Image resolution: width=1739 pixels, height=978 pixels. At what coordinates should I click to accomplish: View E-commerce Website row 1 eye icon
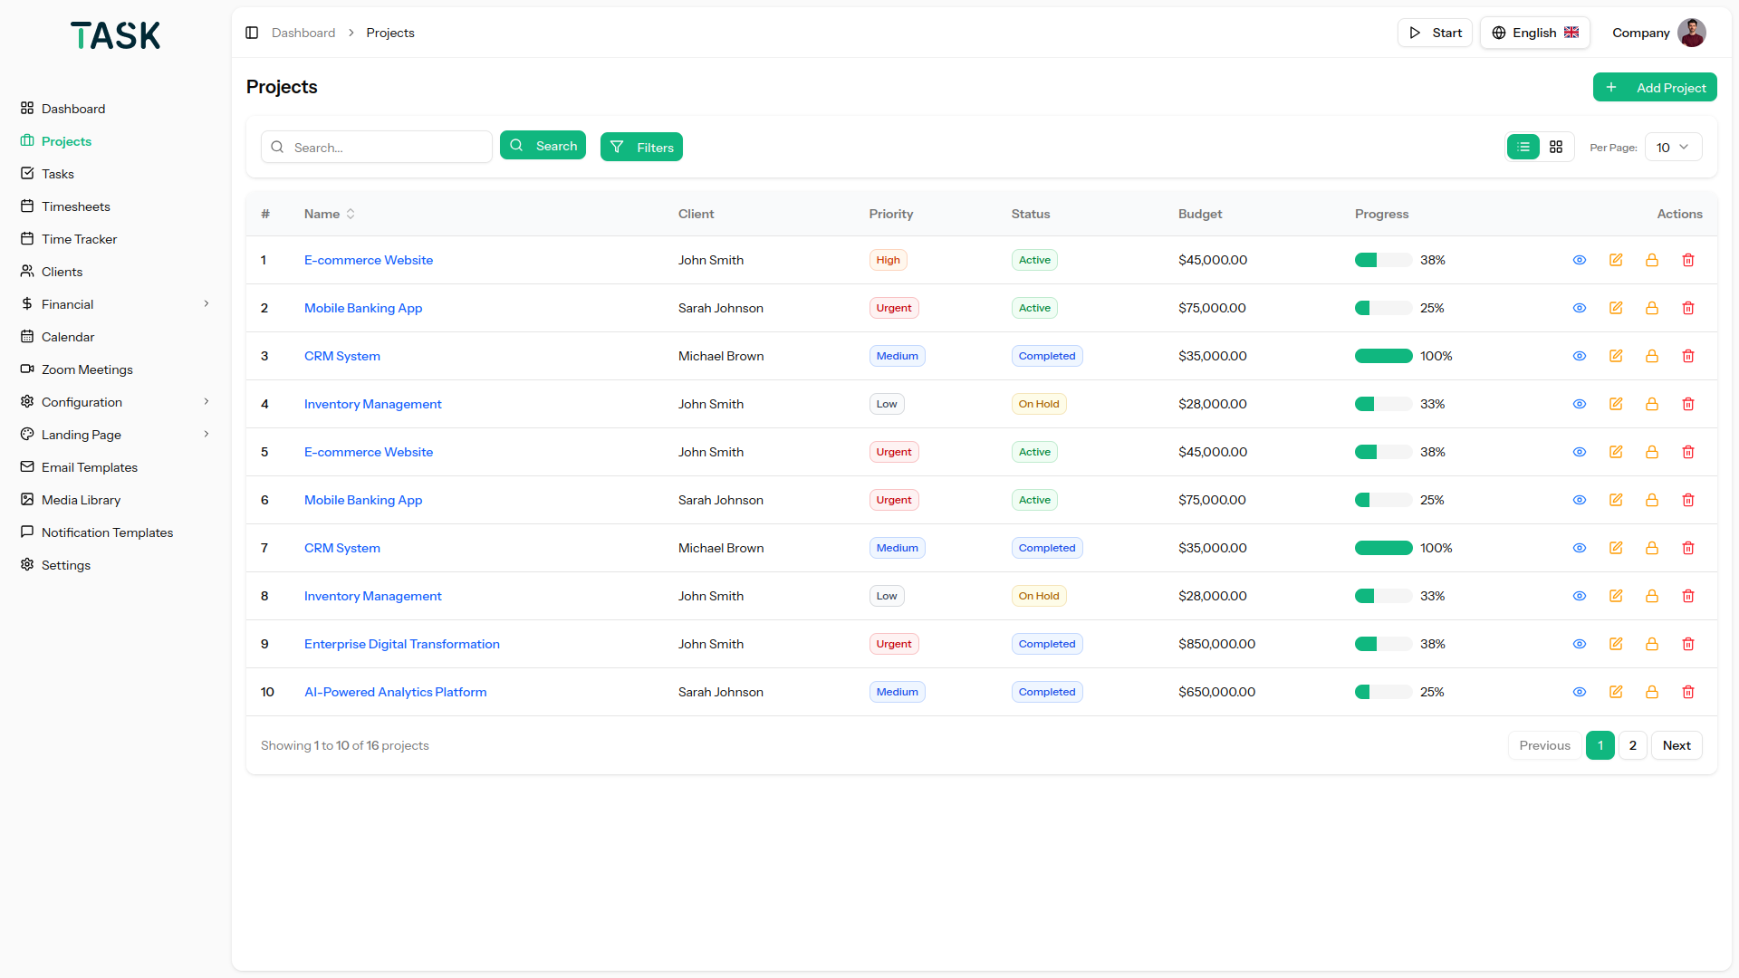[x=1580, y=260]
